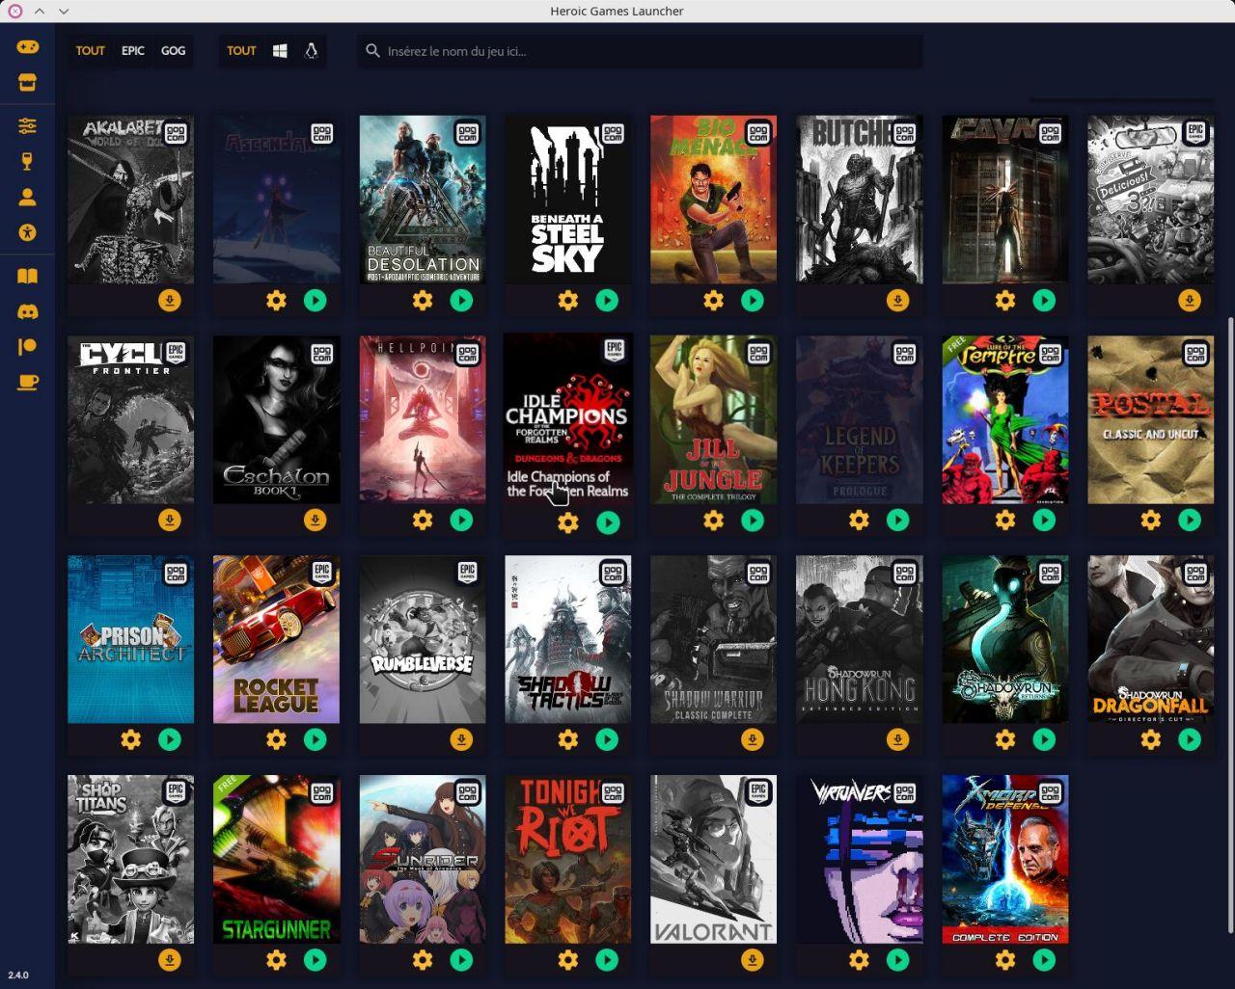Viewport: 1235px width, 989px height.
Task: Open the Ko-fi coffee cup icon
Action: pyautogui.click(x=27, y=383)
